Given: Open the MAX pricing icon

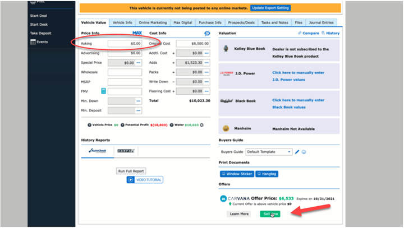Looking at the screenshot, I should (x=137, y=33).
